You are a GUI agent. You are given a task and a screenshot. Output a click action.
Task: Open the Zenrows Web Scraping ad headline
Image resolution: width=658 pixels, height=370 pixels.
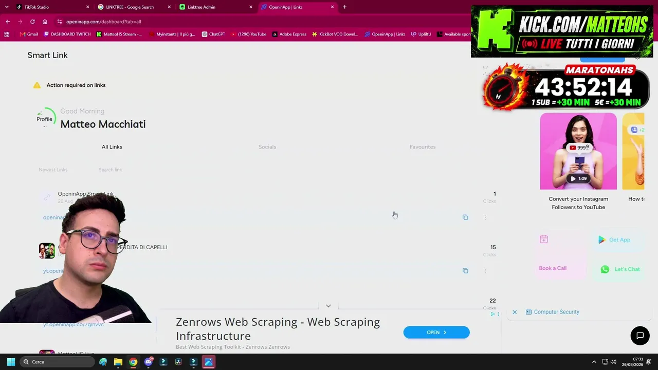(x=278, y=329)
